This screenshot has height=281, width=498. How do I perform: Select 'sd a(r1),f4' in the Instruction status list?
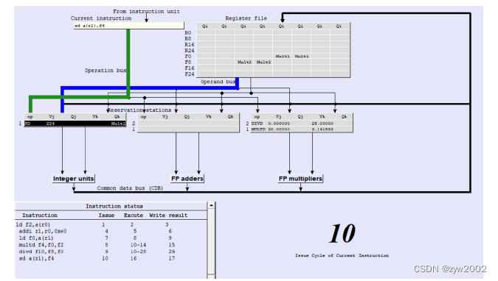(x=111, y=258)
